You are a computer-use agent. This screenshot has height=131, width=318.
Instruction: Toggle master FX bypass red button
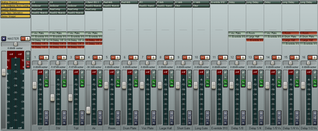[x=28, y=66]
